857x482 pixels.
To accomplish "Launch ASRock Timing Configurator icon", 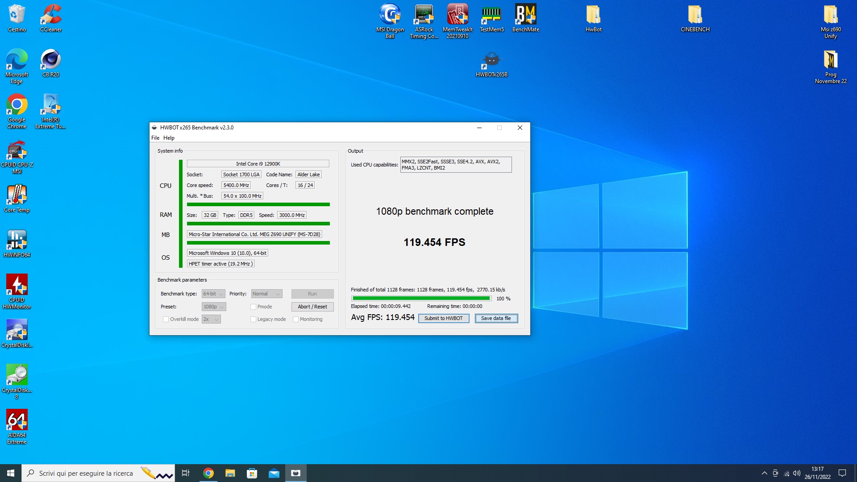I will pos(424,21).
